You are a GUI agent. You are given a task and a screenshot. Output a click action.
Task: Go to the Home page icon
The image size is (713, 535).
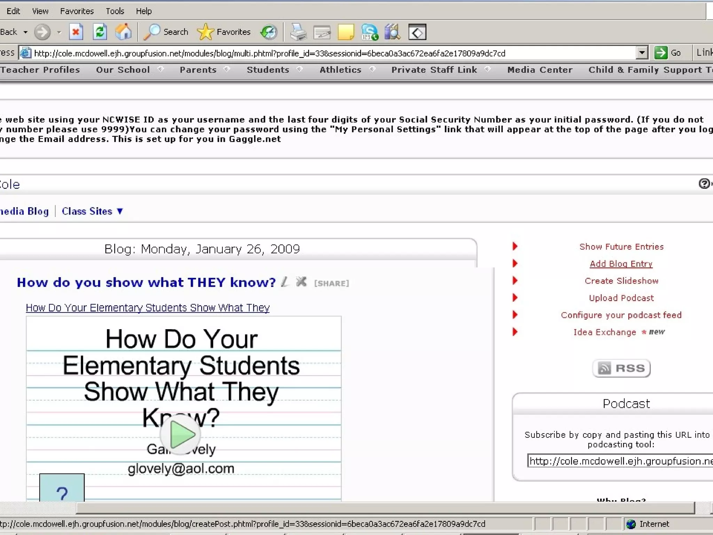point(123,32)
